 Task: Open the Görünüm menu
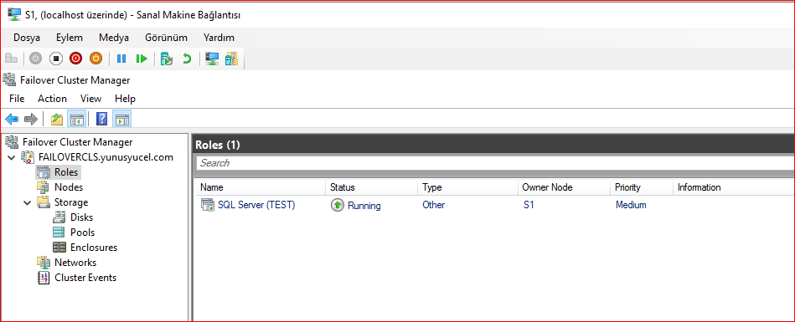tap(167, 38)
